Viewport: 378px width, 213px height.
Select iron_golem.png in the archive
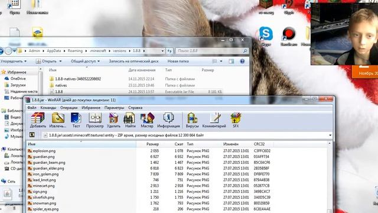[45, 174]
